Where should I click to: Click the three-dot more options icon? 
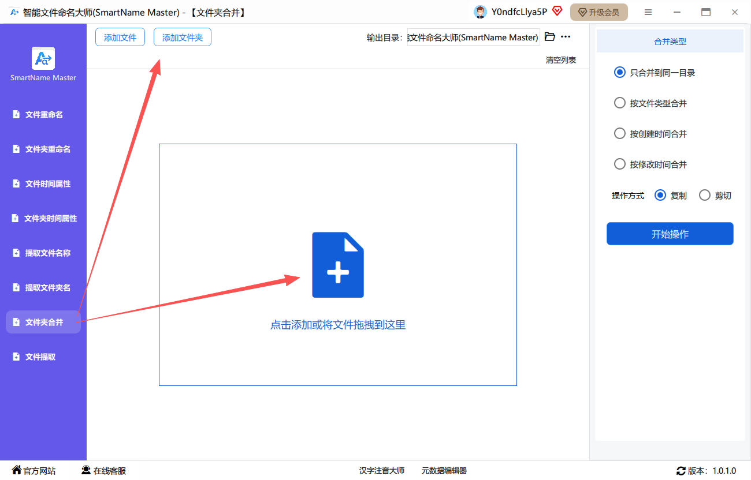coord(566,37)
